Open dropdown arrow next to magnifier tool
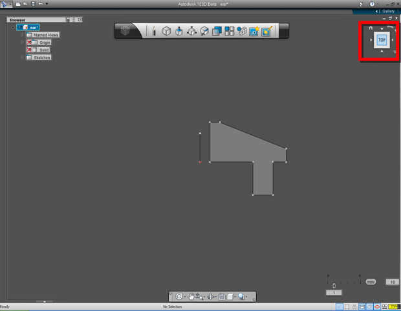 (x=246, y=297)
